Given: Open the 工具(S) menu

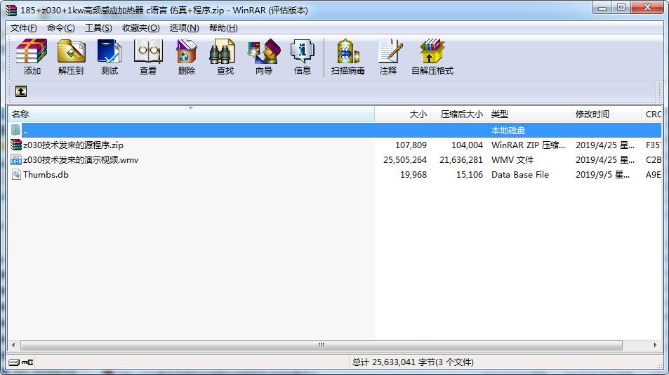Looking at the screenshot, I should (98, 27).
